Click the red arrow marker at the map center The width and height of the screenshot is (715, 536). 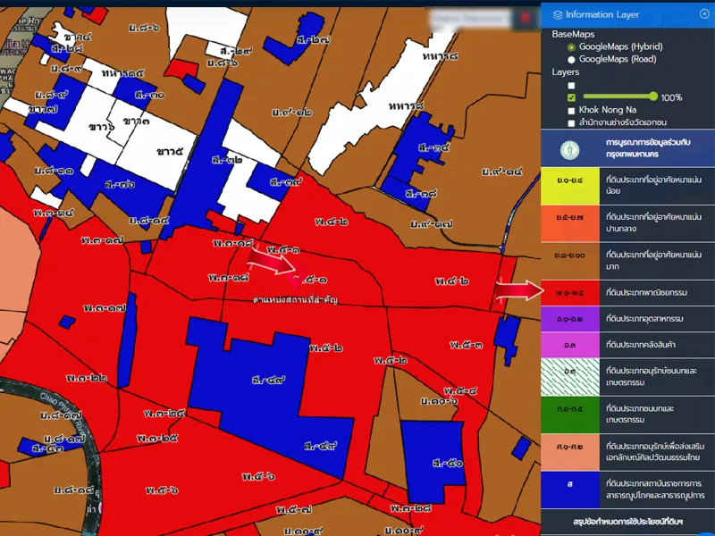pos(271,260)
